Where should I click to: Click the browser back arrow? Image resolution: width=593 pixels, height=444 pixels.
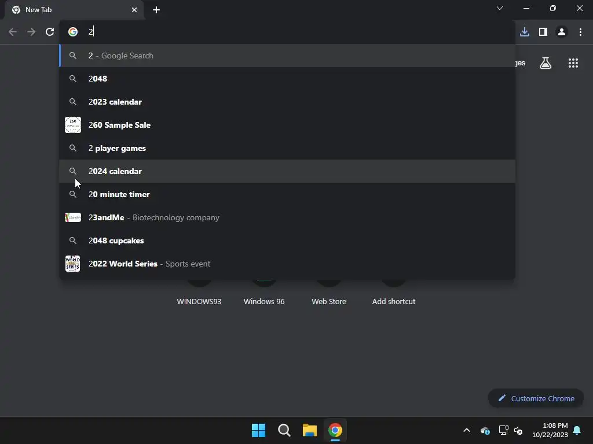[x=13, y=32]
